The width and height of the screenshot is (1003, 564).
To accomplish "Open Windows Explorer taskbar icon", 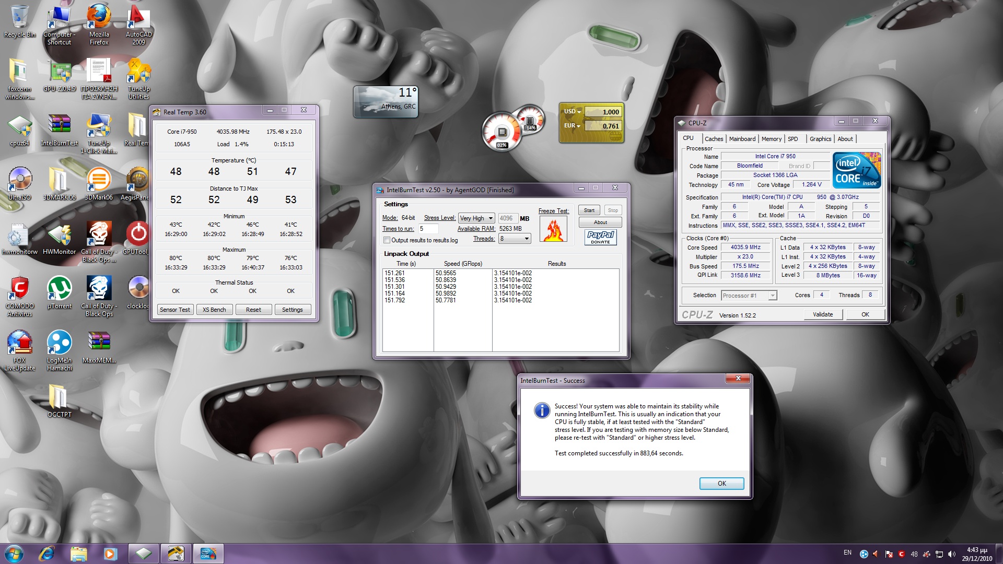I will 78,554.
